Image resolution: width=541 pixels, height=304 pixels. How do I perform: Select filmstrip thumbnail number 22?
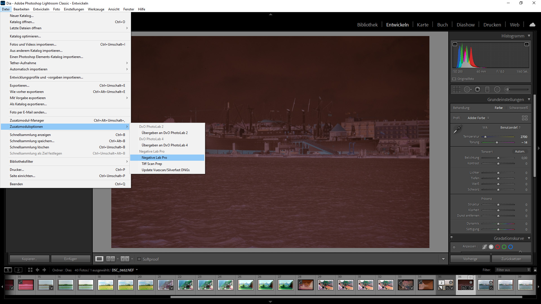(x=186, y=285)
